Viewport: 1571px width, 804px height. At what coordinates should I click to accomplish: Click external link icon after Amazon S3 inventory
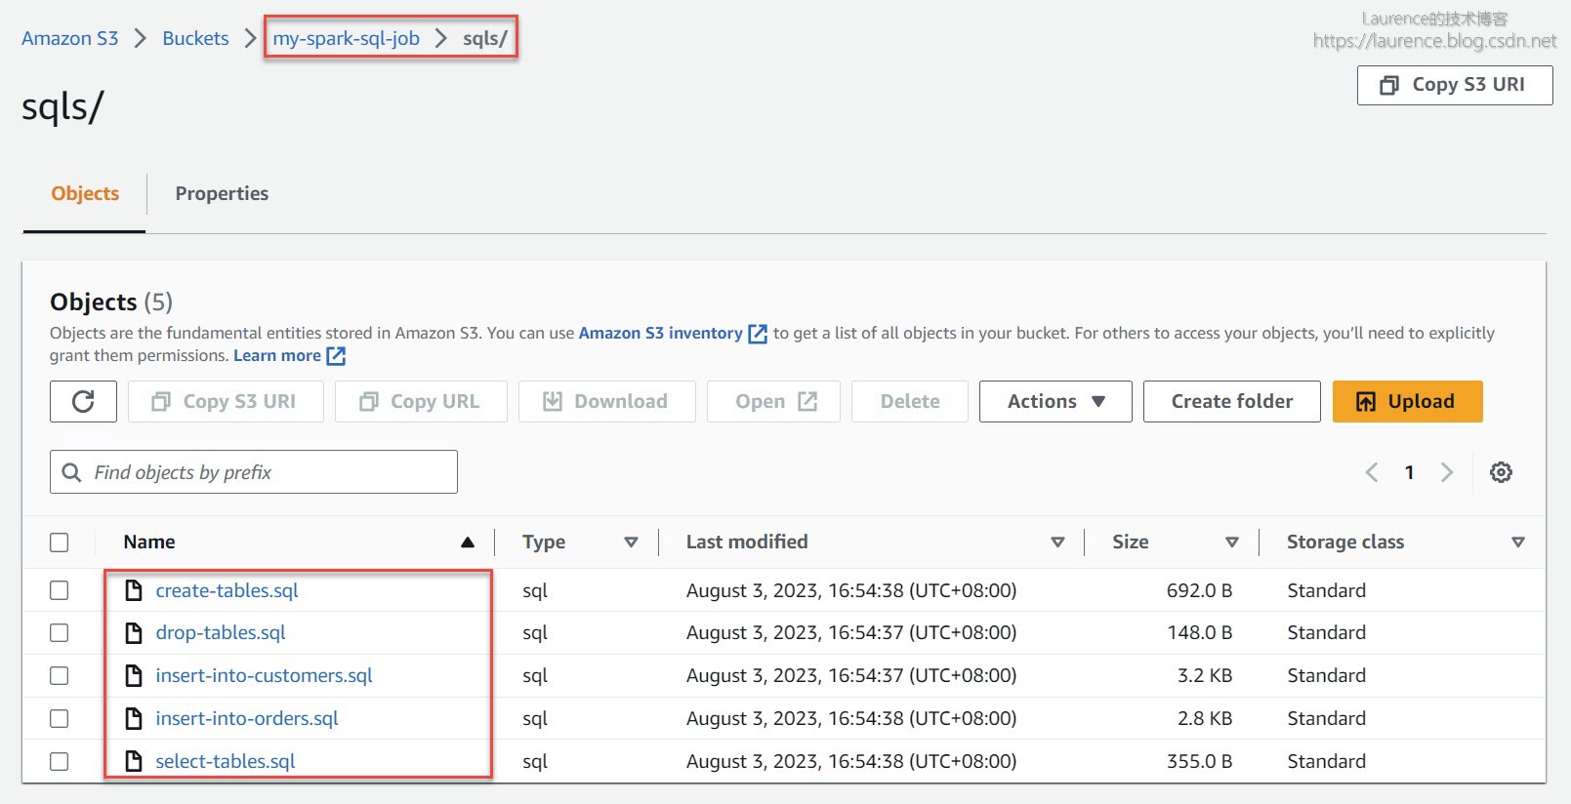tap(758, 334)
